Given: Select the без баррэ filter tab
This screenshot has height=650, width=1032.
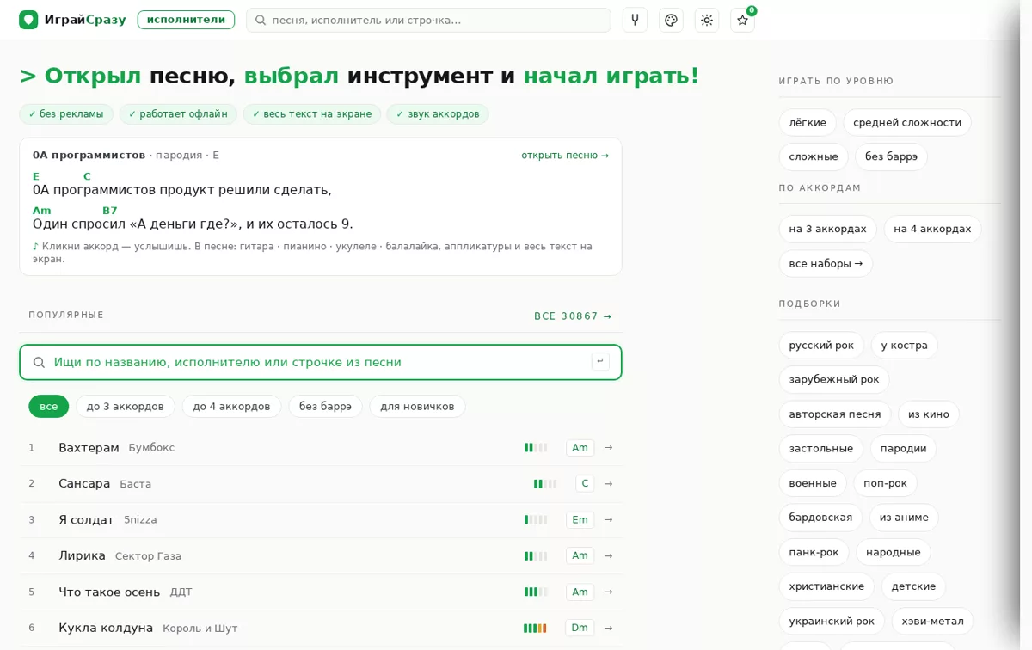Looking at the screenshot, I should tap(325, 407).
